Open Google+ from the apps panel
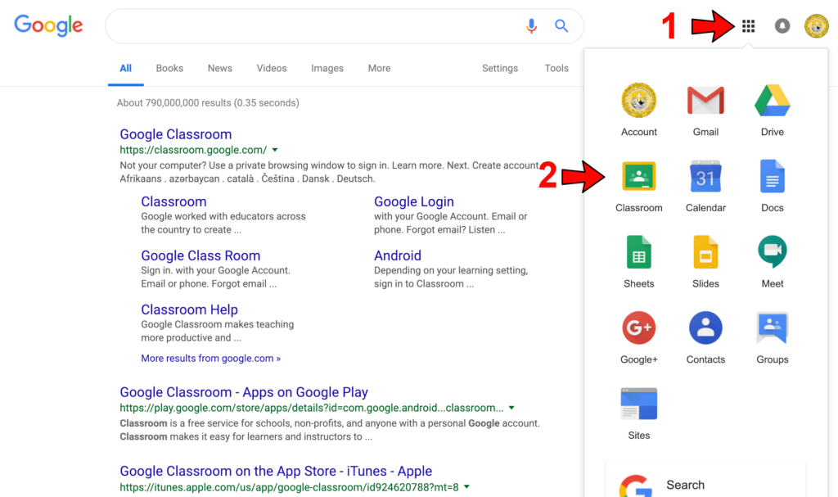This screenshot has height=497, width=838. coord(638,337)
